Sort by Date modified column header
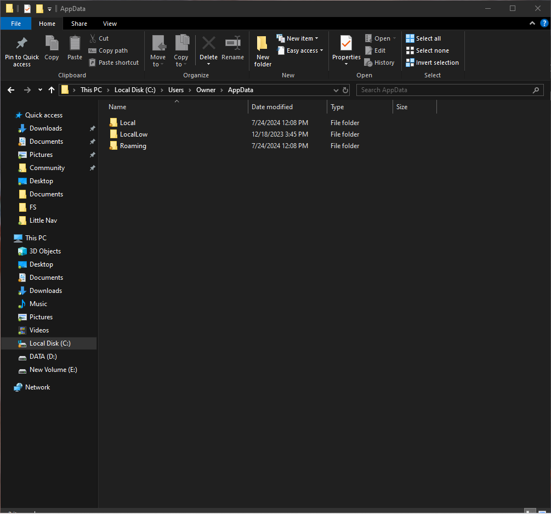 [x=287, y=107]
